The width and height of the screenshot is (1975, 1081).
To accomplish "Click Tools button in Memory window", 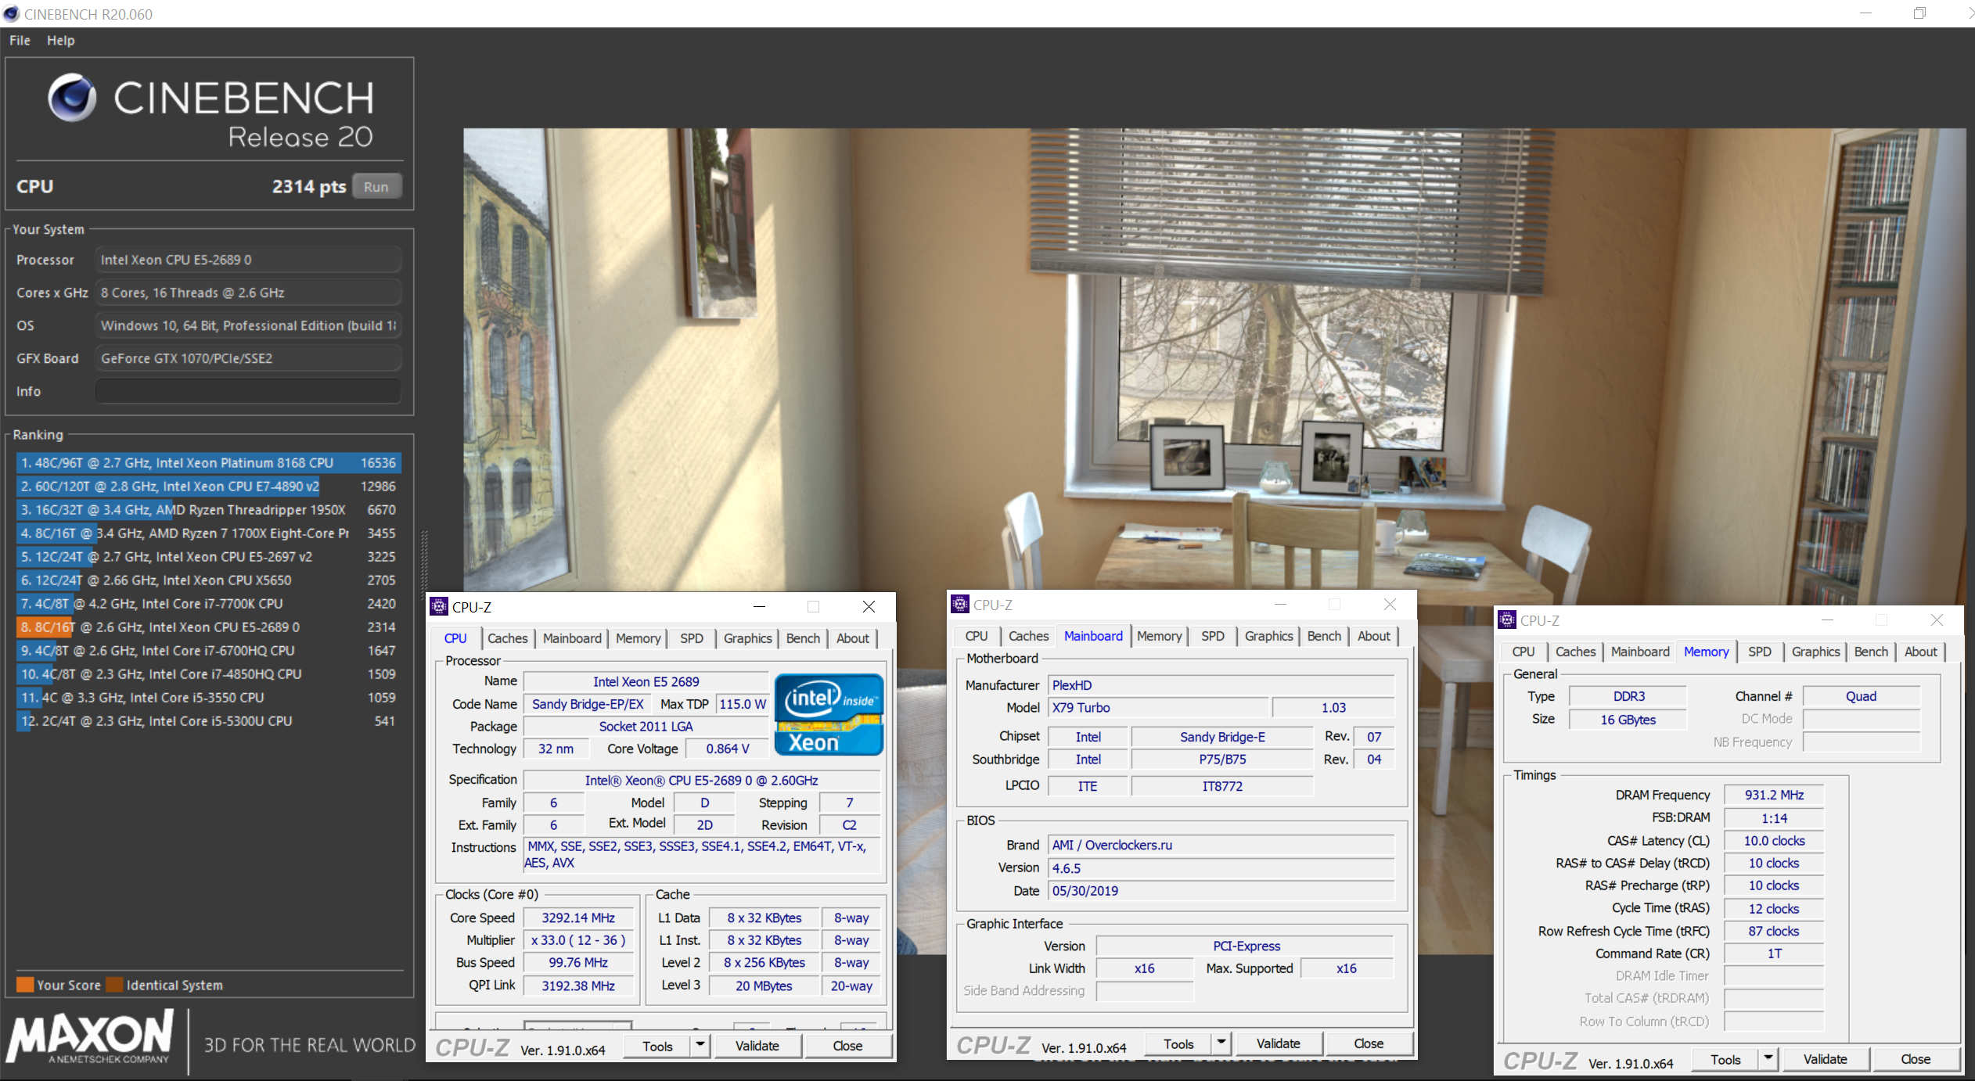I will [1725, 1058].
